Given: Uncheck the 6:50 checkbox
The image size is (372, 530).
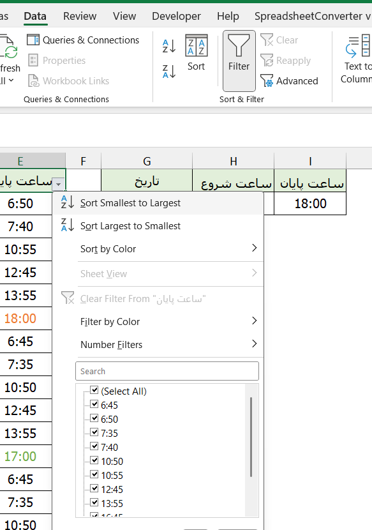Looking at the screenshot, I should coord(94,418).
